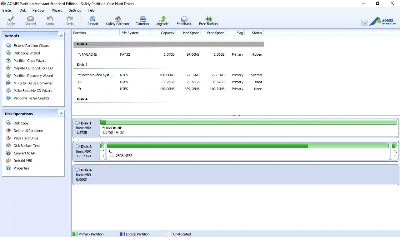Select the Disk 4 block in disk map
400x237 pixels.
point(236,175)
